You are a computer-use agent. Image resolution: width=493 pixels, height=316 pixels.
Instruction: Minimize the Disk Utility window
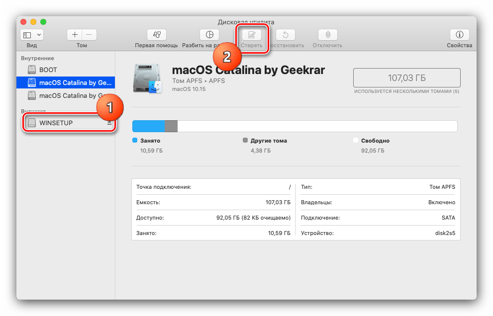pyautogui.click(x=33, y=22)
